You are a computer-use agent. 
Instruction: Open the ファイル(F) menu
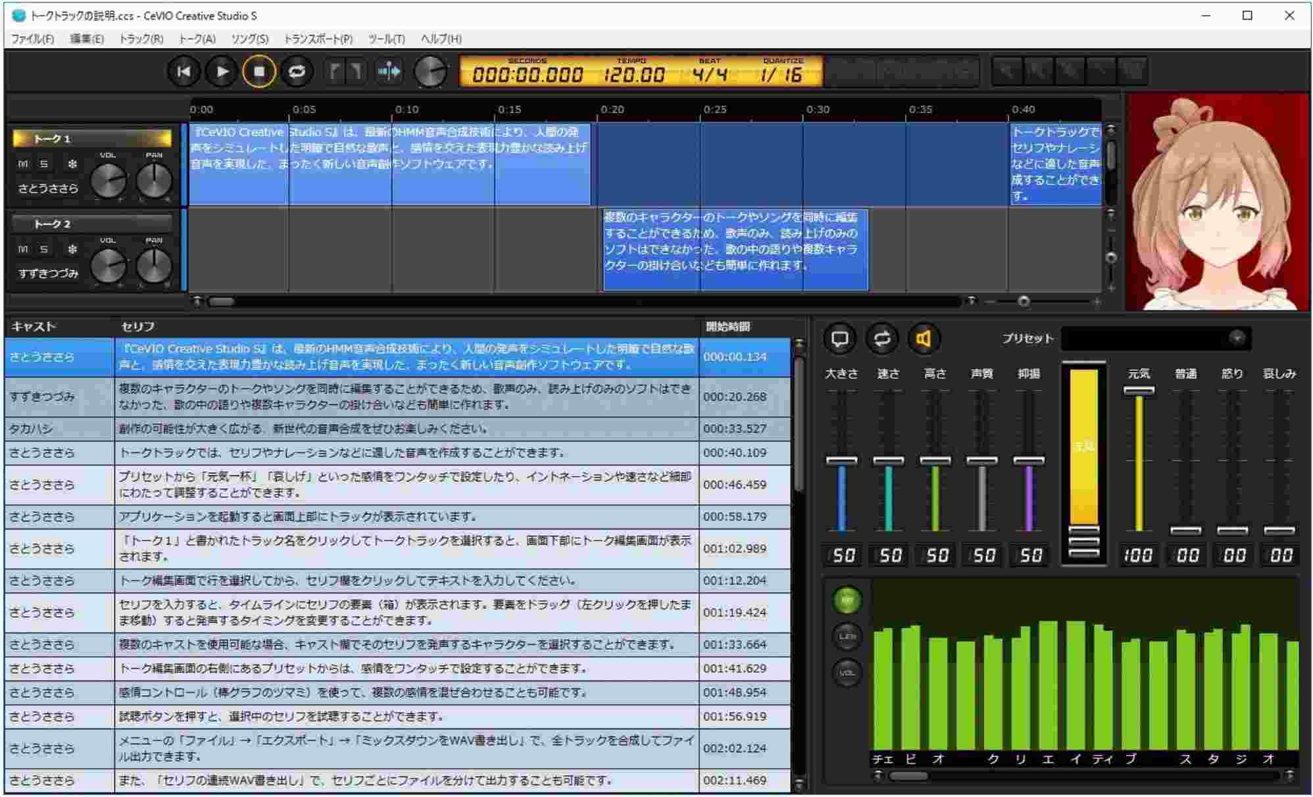coord(32,39)
